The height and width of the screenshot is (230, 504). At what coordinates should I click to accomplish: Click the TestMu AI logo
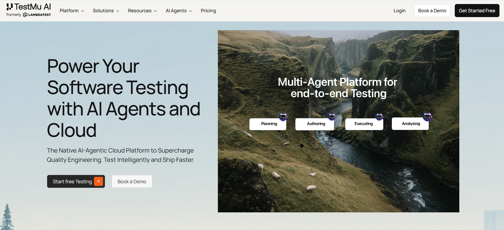coord(29,7)
